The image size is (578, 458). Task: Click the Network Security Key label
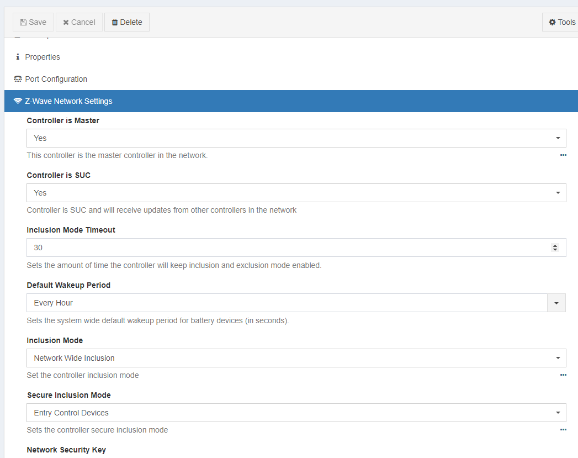pyautogui.click(x=66, y=450)
